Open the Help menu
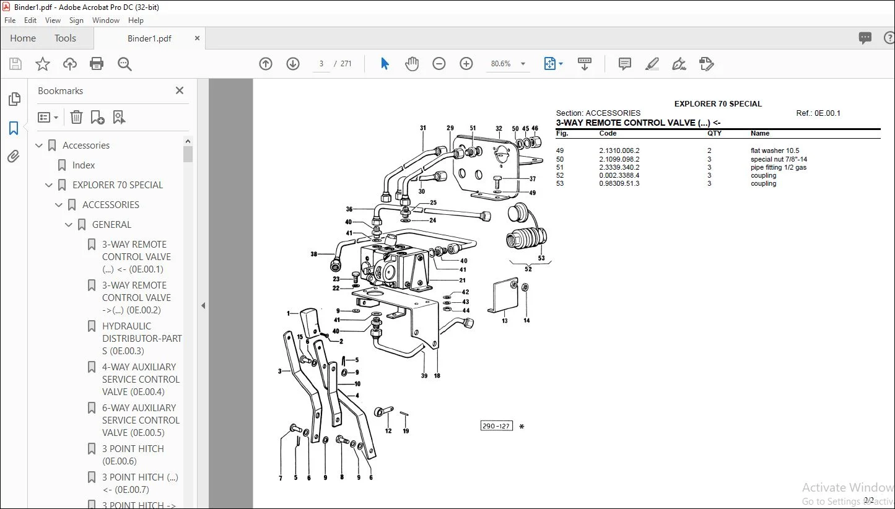895x509 pixels. click(x=136, y=20)
